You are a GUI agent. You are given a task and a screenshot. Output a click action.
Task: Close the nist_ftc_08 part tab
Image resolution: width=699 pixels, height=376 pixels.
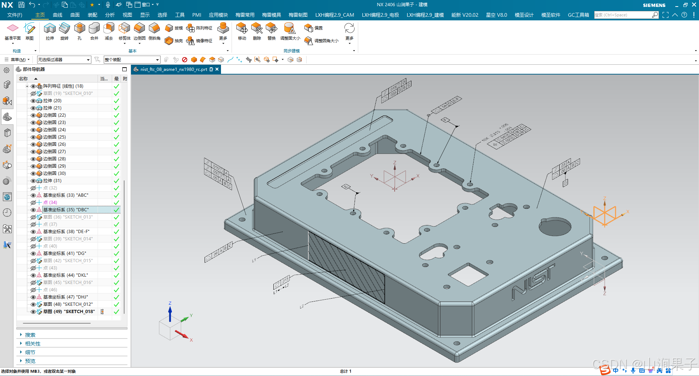(217, 69)
